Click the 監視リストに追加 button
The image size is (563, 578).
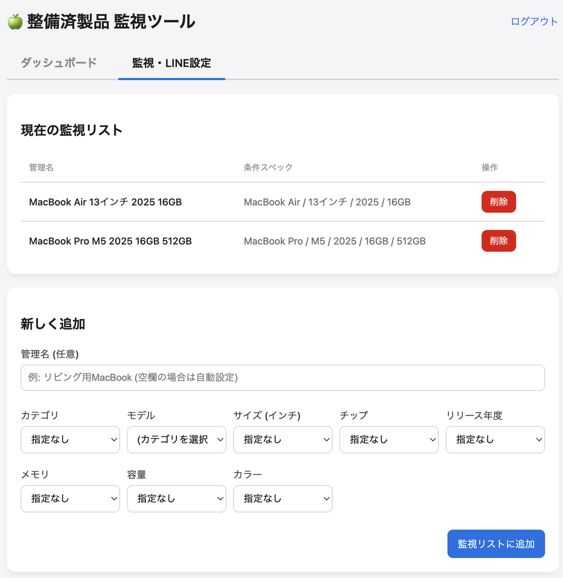[496, 544]
